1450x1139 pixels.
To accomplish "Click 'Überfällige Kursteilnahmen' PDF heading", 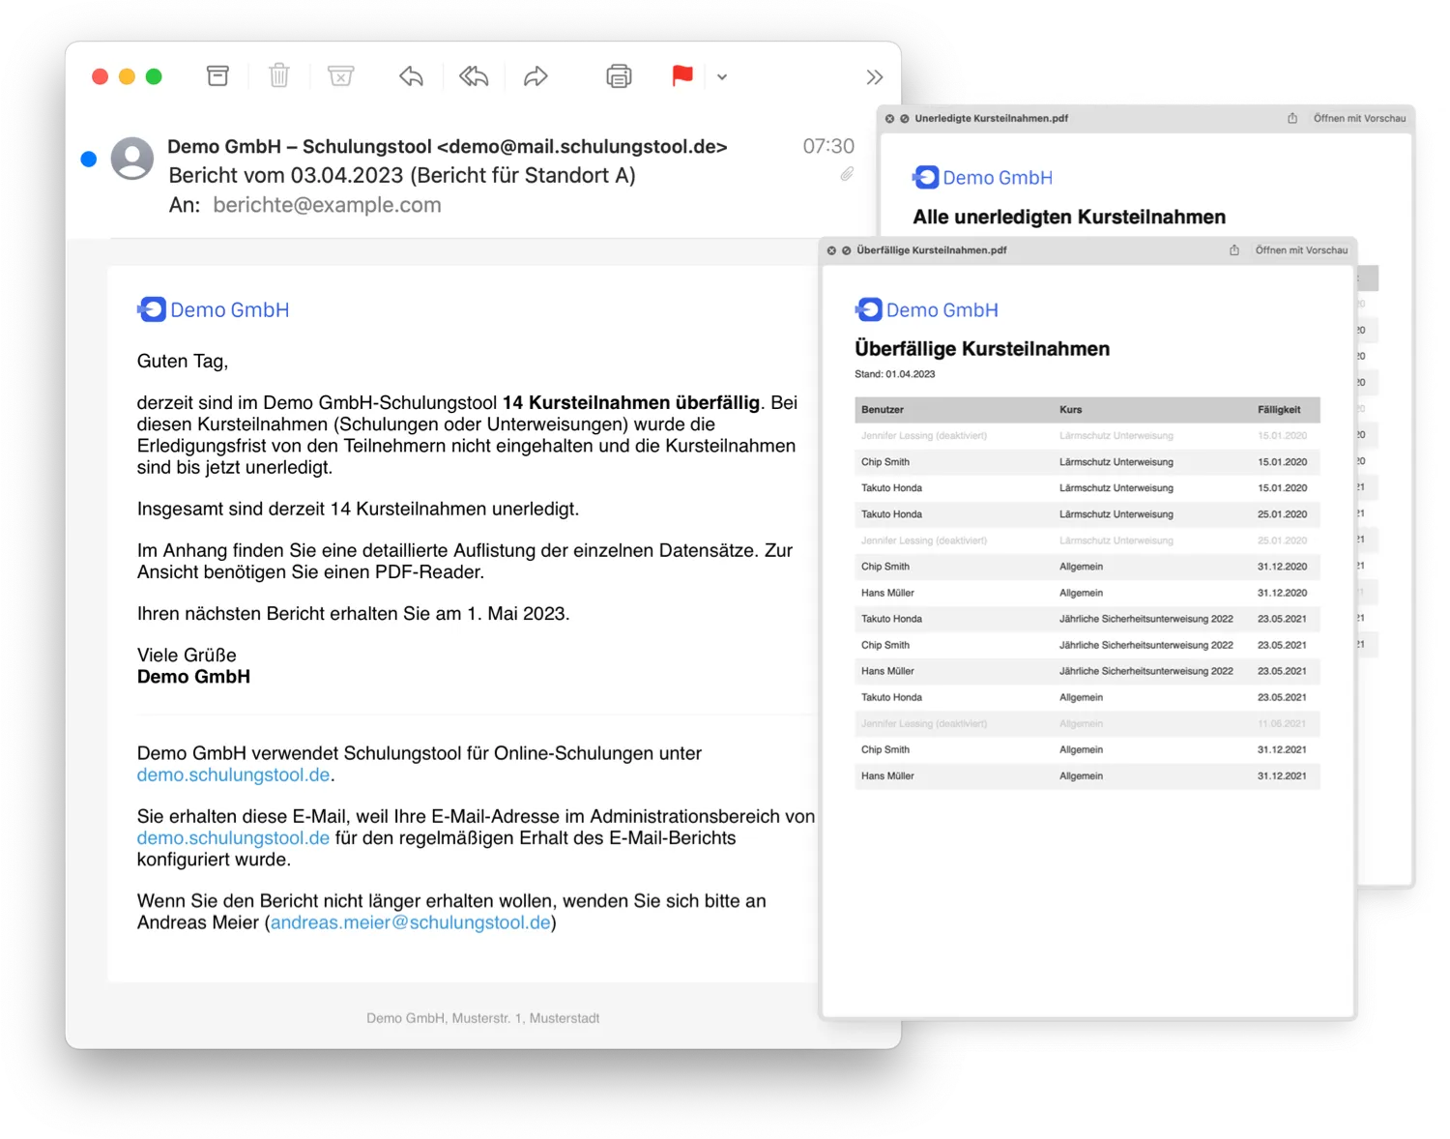I will click(x=982, y=349).
